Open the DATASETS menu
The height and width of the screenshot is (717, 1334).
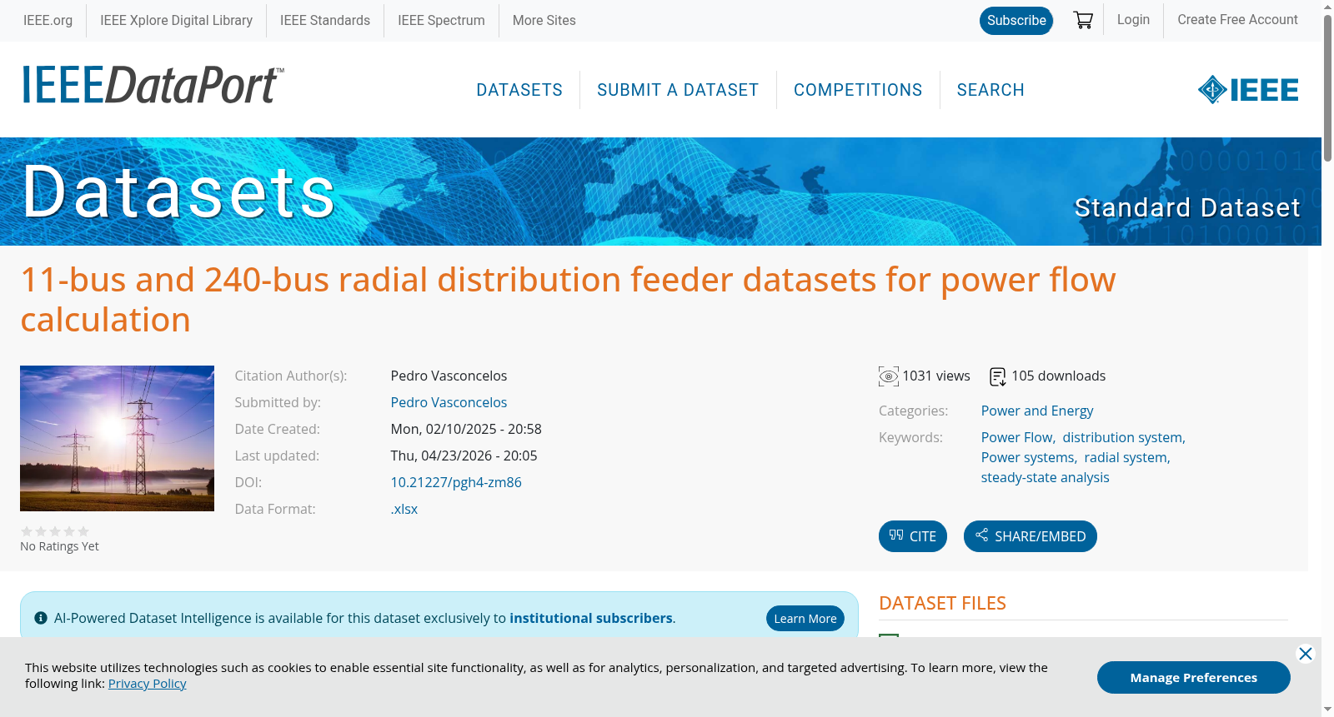coord(519,90)
